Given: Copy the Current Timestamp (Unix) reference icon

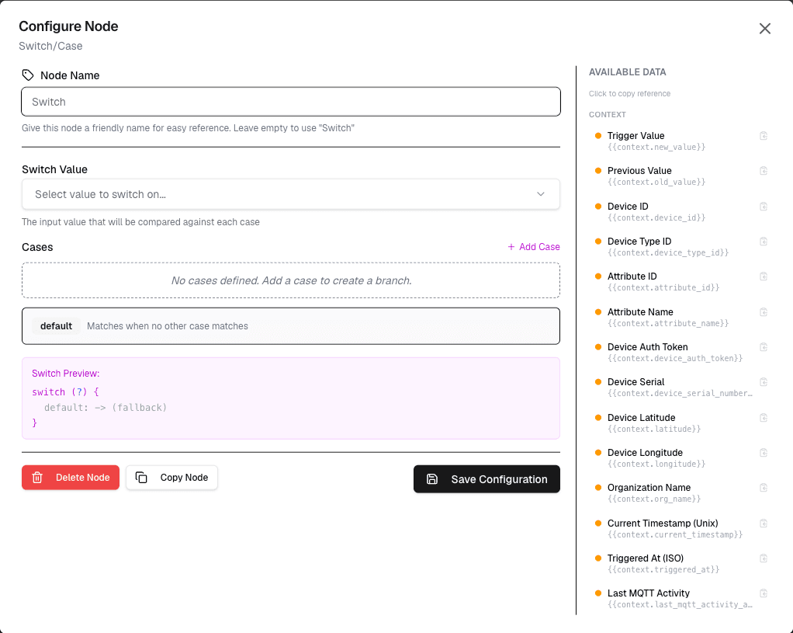Looking at the screenshot, I should [x=764, y=523].
